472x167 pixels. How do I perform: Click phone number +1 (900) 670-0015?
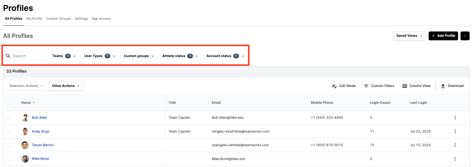click(x=327, y=145)
